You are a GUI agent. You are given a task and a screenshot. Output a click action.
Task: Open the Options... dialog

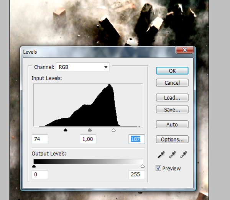[x=172, y=139]
